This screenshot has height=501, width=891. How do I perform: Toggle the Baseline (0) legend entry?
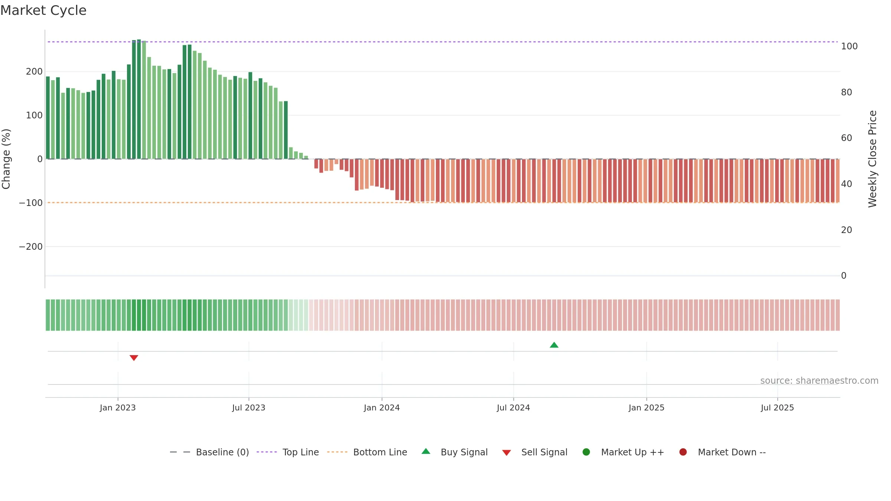pos(209,452)
